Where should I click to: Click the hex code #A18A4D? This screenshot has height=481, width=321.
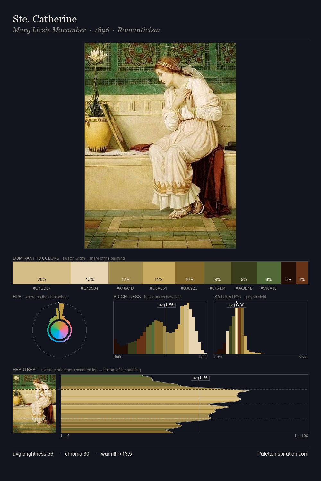125,288
